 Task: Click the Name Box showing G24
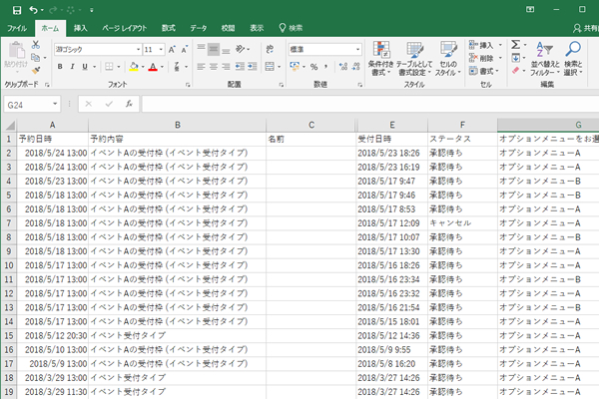28,104
